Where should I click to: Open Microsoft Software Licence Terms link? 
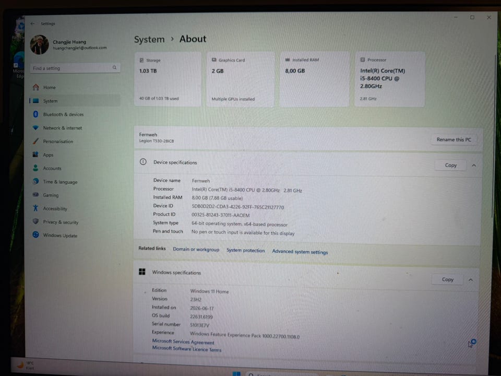187,349
